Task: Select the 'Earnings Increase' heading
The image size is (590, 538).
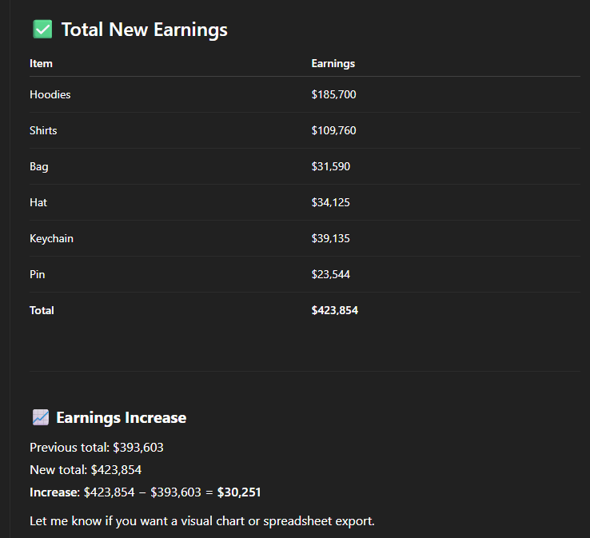Action: point(122,417)
